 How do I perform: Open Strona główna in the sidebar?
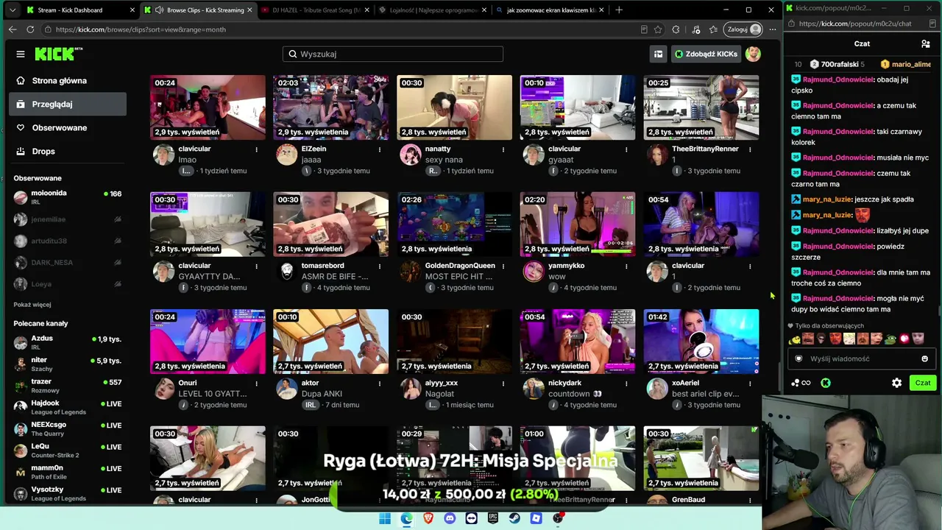pyautogui.click(x=68, y=81)
